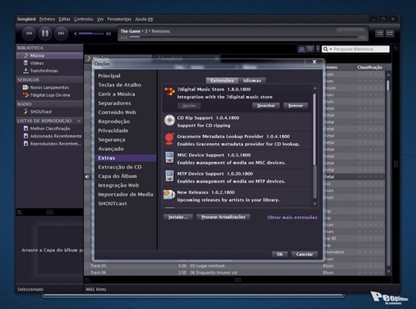Screen dimensions: 416x309
Task: Open the Ver menu
Action: pyautogui.click(x=100, y=19)
